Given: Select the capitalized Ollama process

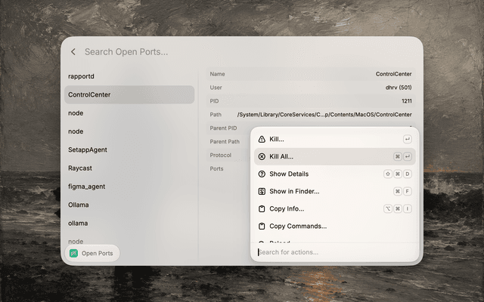Looking at the screenshot, I should [x=129, y=205].
